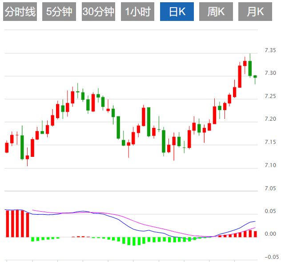Click the first red candlestick on the left
The height and width of the screenshot is (262, 281).
point(7,147)
